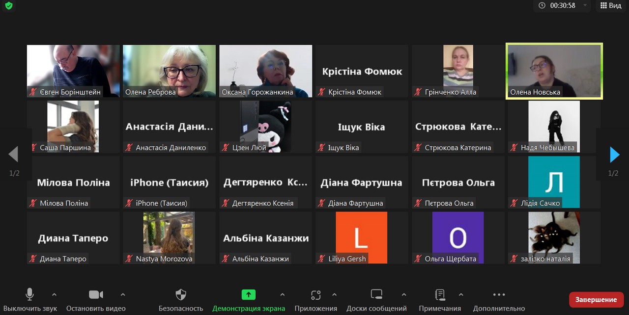629x315 pixels.
Task: Expand audio options arrow beside microphone
Action: [54, 295]
